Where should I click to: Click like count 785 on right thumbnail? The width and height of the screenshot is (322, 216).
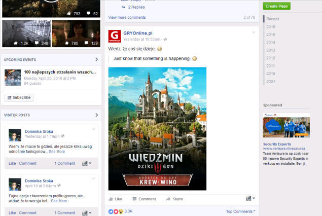(71, 43)
